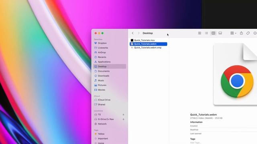Viewport: 257px width, 144px height.
Task: Switch to gallery view in Finder toolbar
Action: [x=220, y=33]
